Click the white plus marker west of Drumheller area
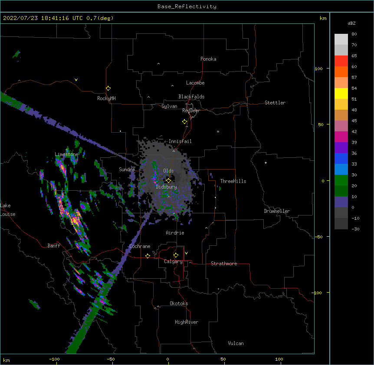The image size is (374, 365). coord(266,163)
